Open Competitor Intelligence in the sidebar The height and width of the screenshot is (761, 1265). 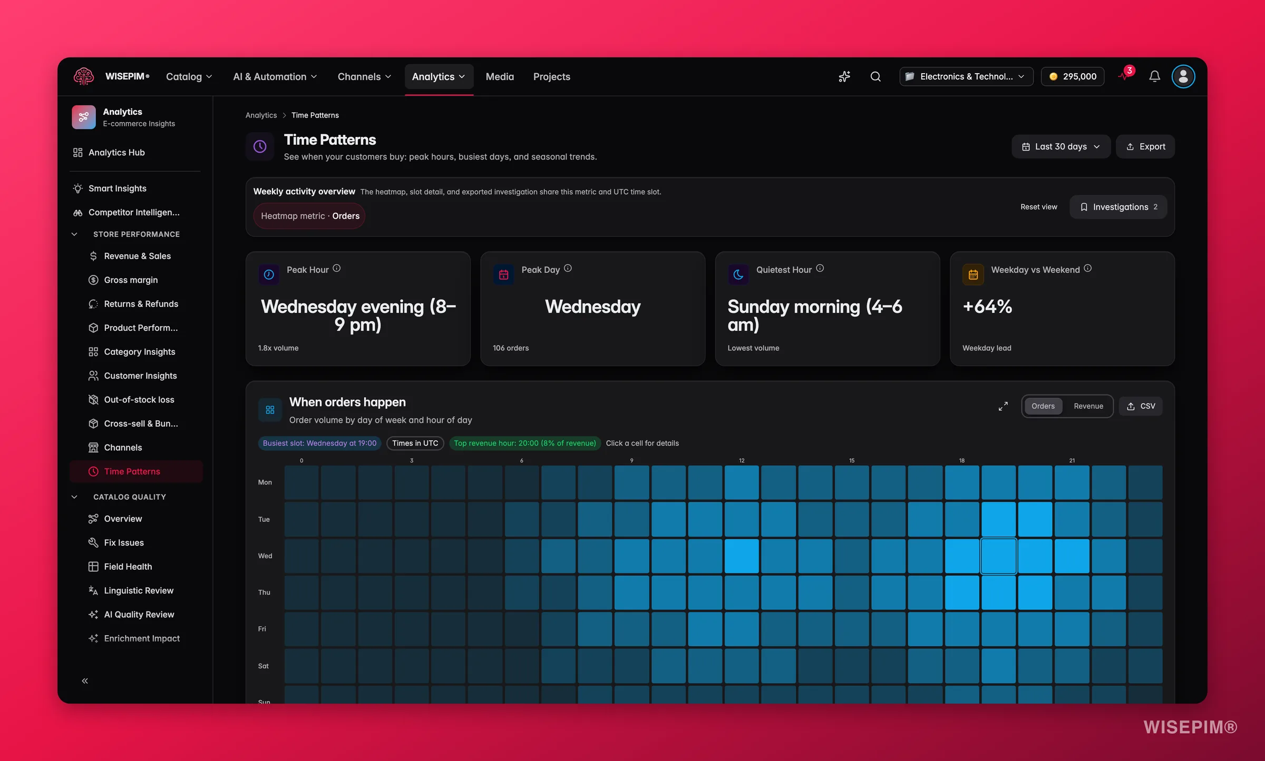click(x=136, y=212)
